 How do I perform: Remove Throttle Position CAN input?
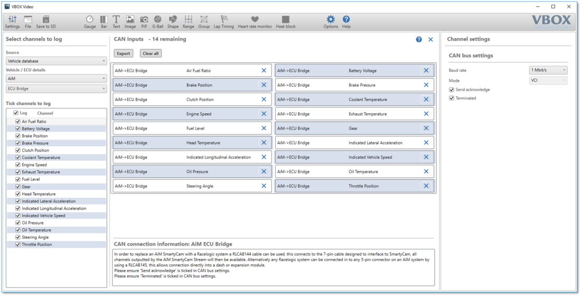tap(426, 186)
